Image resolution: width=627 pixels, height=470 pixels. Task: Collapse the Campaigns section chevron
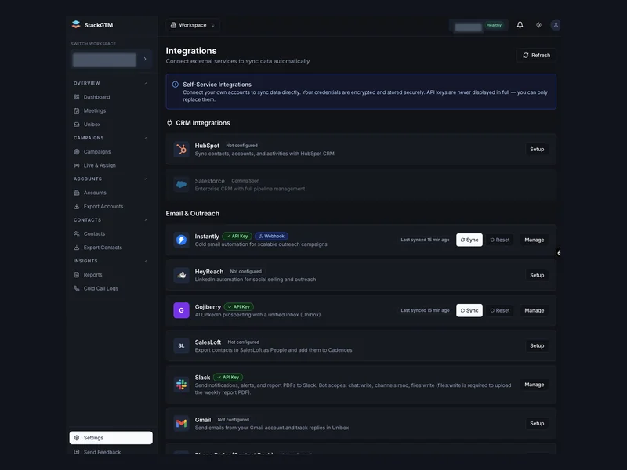146,138
